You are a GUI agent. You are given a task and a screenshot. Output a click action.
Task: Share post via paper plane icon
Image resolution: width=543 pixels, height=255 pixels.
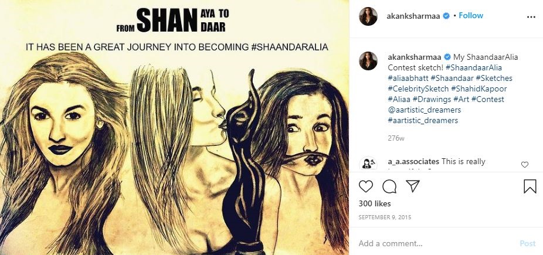tap(412, 186)
